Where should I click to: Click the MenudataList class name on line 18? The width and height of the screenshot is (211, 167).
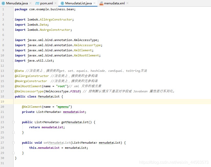point(49,96)
